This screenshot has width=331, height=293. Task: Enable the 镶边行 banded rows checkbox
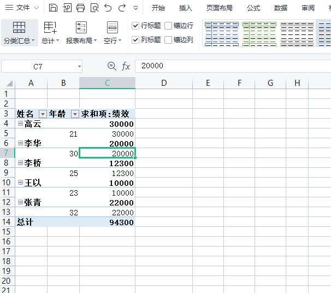[x=169, y=26]
